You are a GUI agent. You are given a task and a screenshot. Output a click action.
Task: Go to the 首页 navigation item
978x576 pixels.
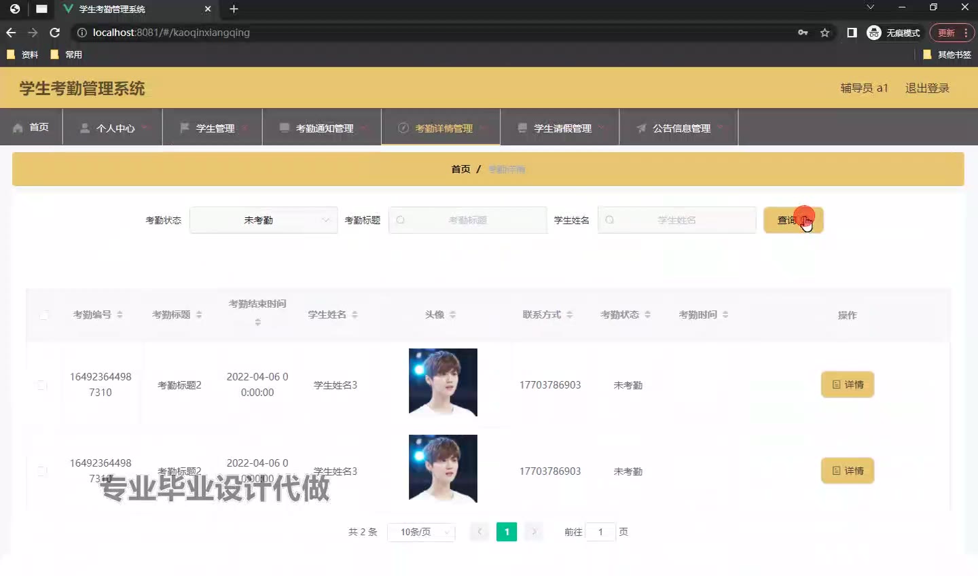click(31, 128)
